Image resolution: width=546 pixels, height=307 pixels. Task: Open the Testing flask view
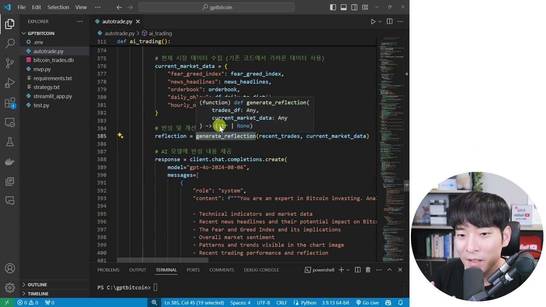(x=9, y=142)
